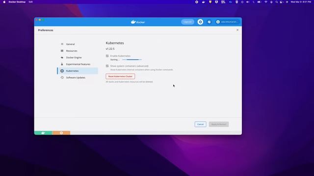Screen dimensions: 314x176
Task: Close the Preferences panel with X
Action: click(x=237, y=30)
